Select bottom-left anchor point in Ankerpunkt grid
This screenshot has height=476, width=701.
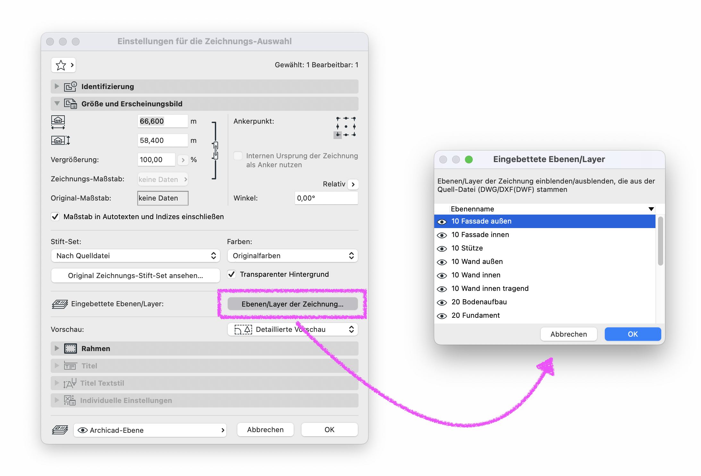(338, 135)
